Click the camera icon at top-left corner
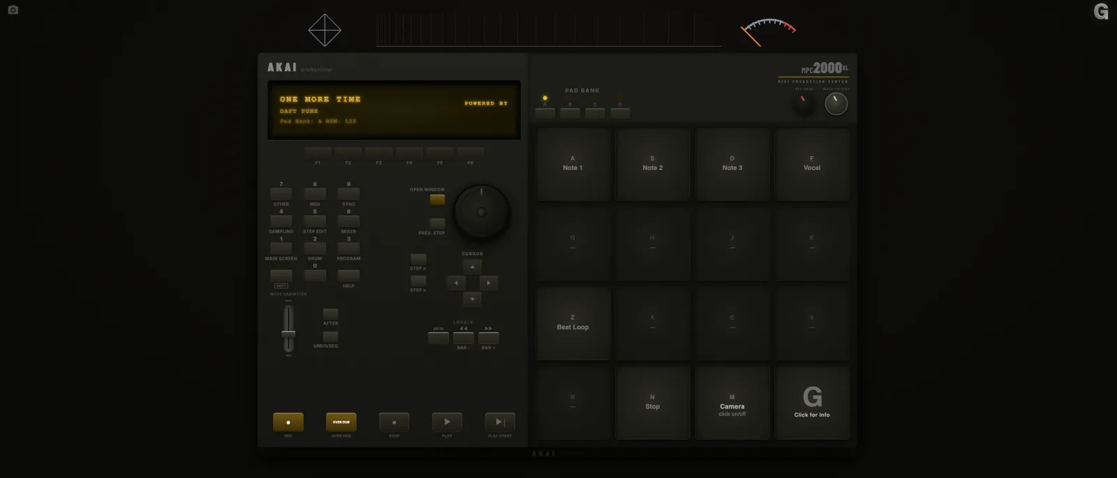1117x478 pixels. click(x=13, y=10)
